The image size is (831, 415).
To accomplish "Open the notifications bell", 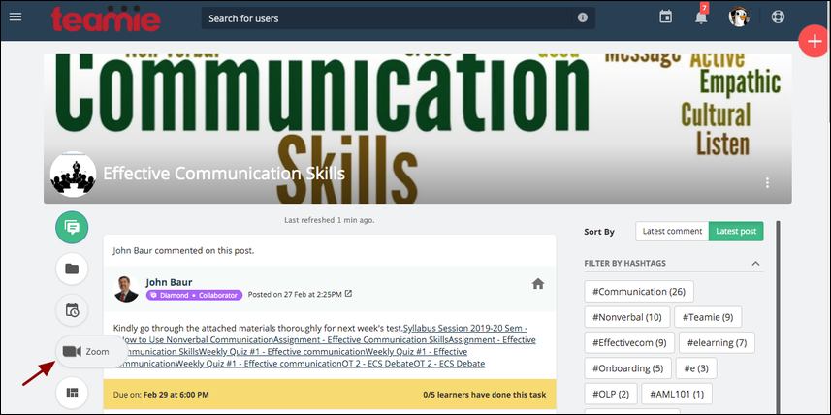I will coord(701,17).
